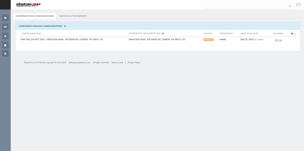The image size is (304, 151).
Task: Click the Next Run Date column header
Action: pyautogui.click(x=249, y=34)
